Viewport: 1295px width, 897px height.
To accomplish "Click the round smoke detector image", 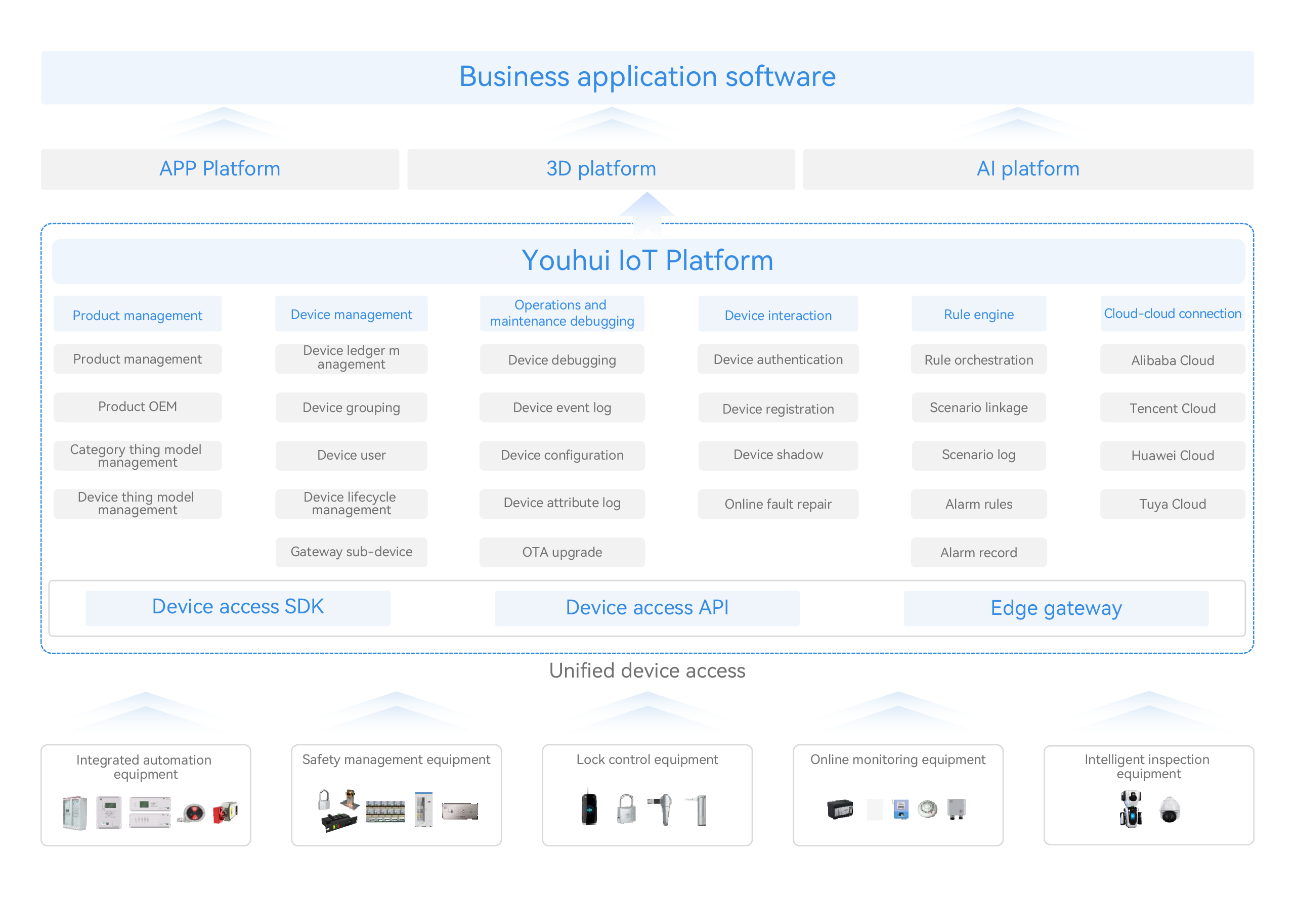I will [x=927, y=809].
